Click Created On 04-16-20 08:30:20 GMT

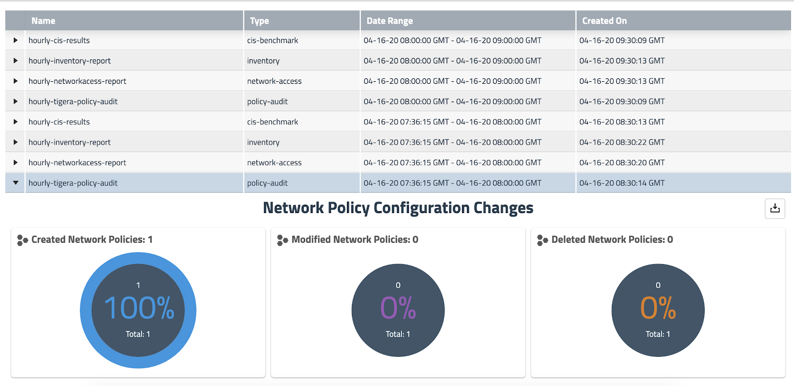tap(622, 162)
